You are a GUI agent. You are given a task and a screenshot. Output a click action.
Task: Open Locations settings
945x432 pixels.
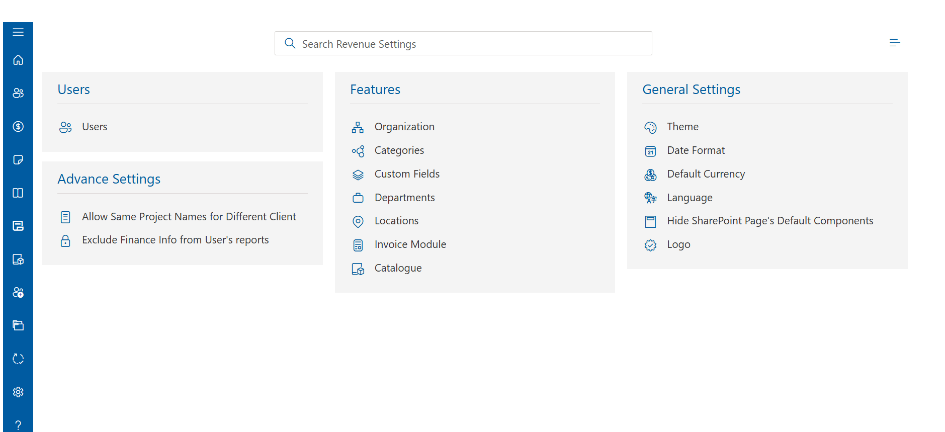coord(396,221)
